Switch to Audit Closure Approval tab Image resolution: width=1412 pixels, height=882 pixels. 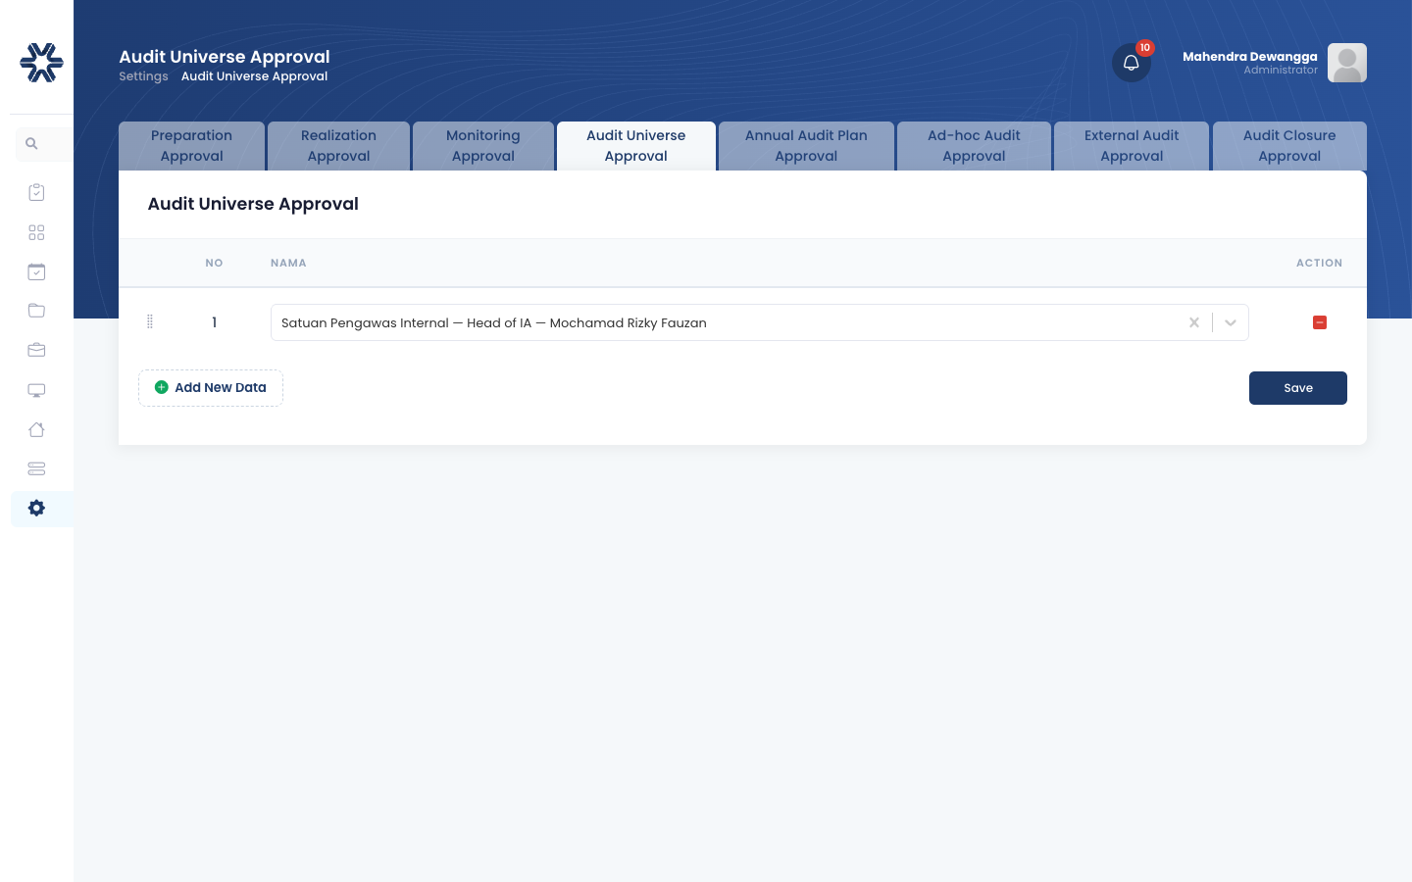(1289, 146)
